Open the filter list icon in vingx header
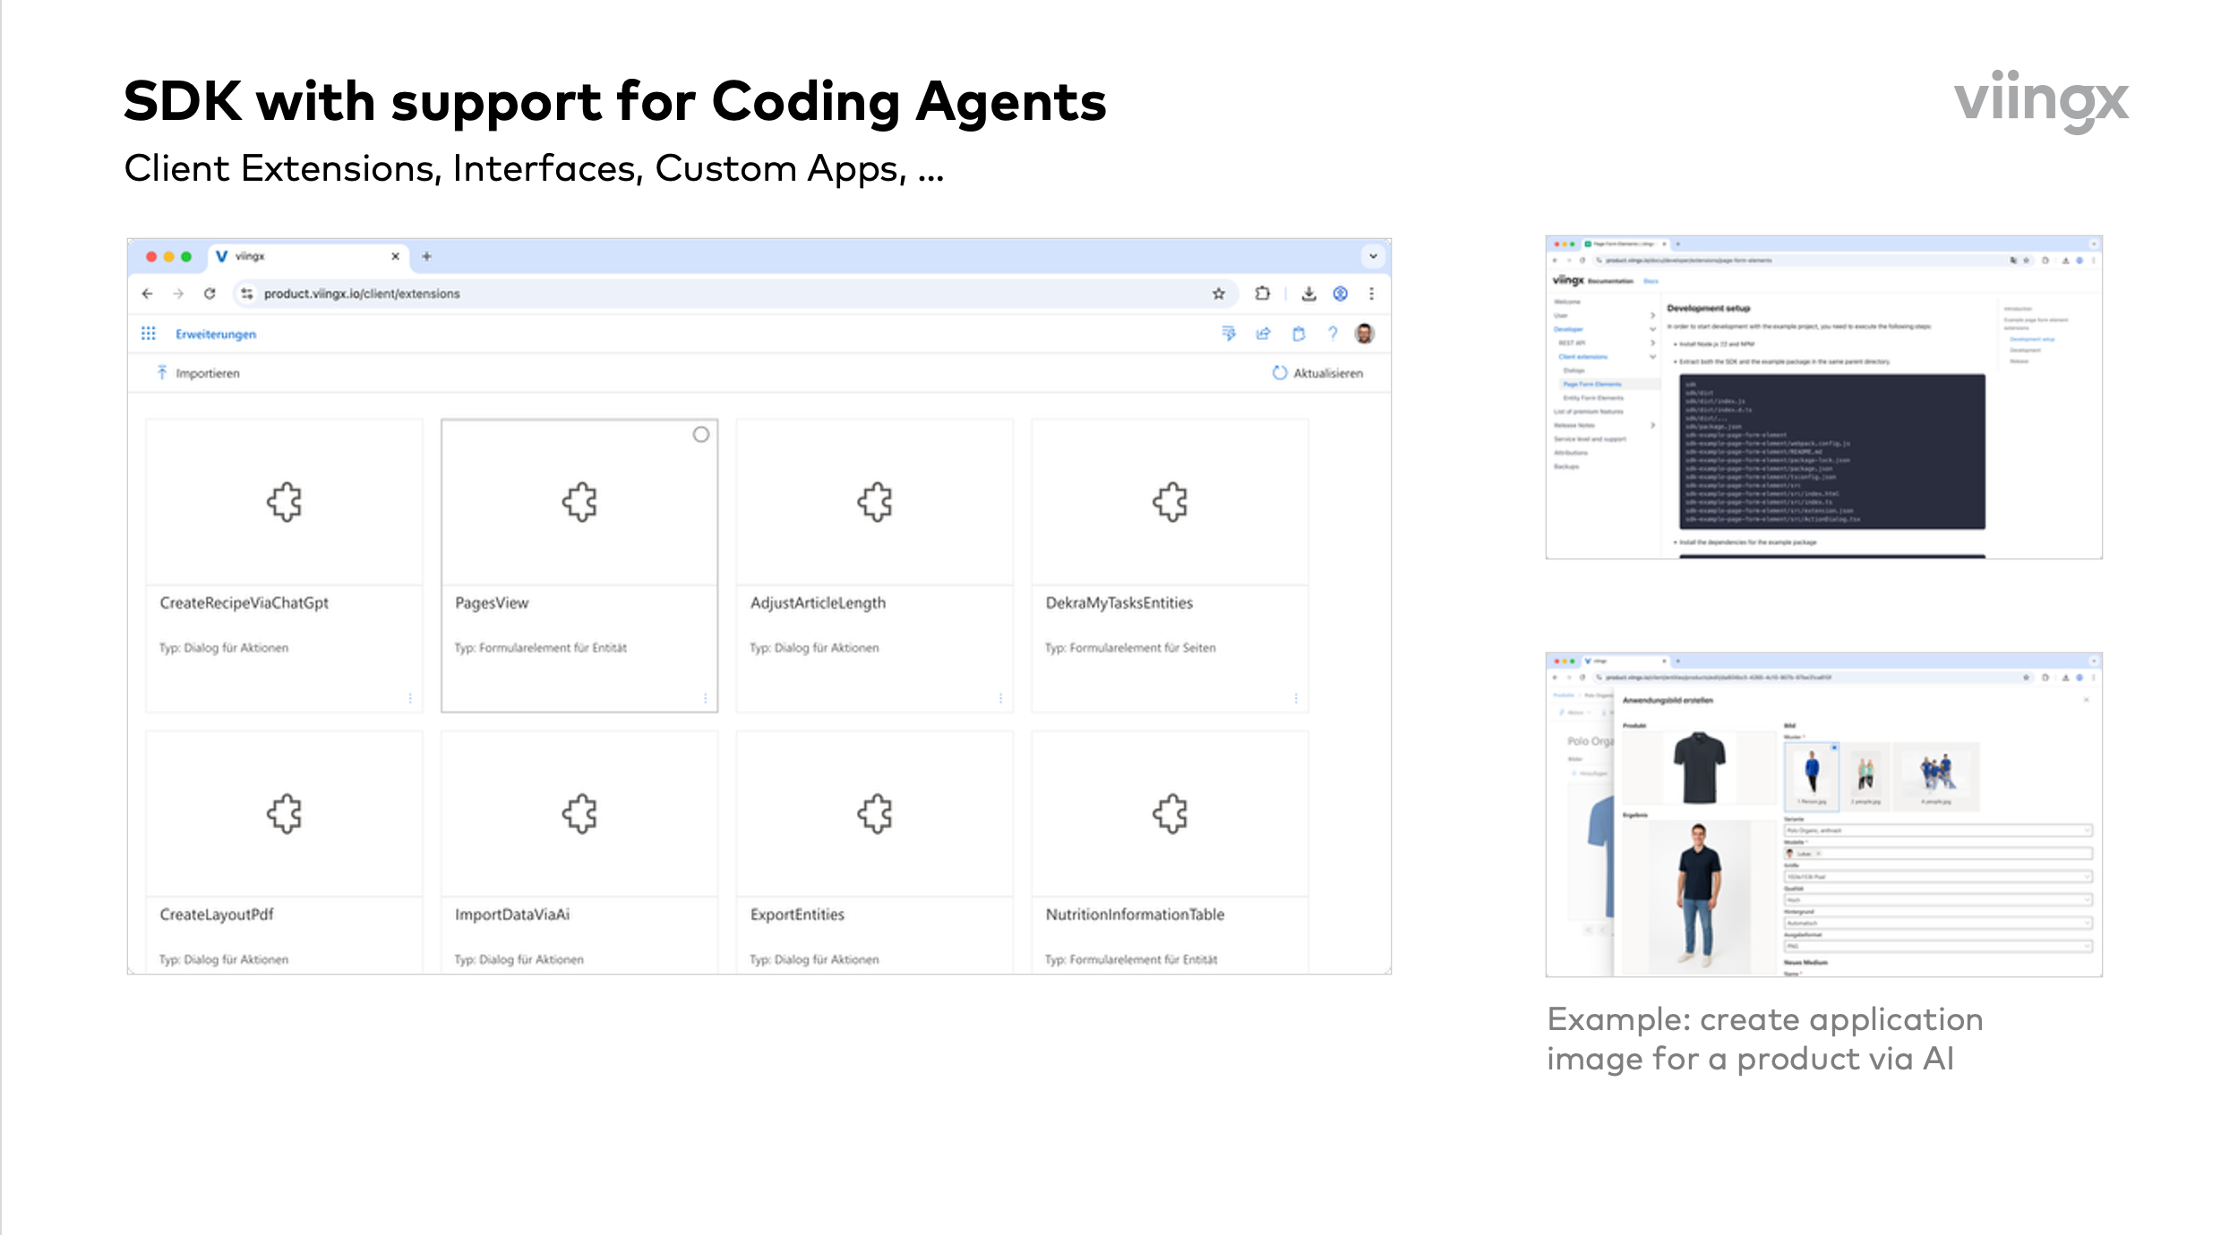2221x1235 pixels. (x=1229, y=334)
